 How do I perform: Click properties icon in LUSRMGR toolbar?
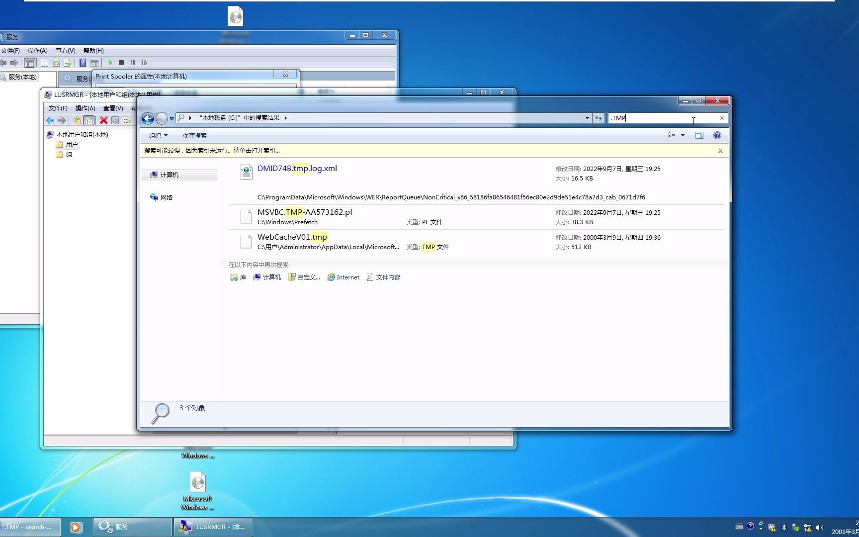[x=115, y=120]
